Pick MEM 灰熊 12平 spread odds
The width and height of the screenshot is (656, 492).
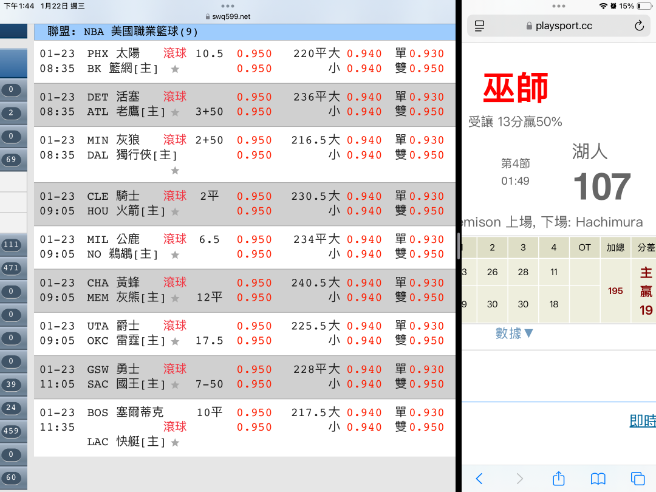coord(255,298)
